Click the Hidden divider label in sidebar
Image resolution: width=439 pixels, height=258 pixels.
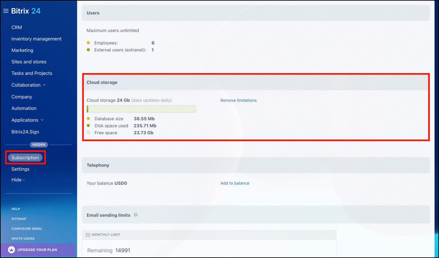[38, 145]
